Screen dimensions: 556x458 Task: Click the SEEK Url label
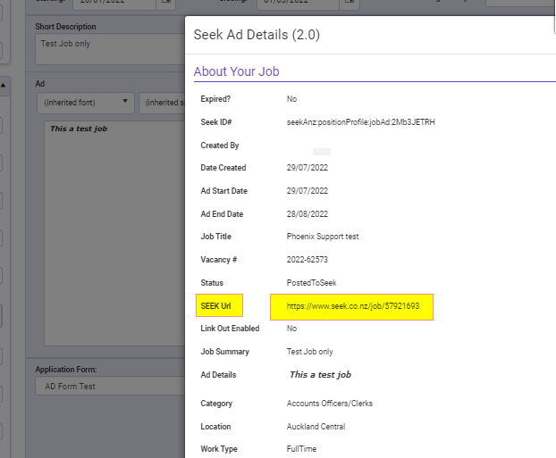215,306
